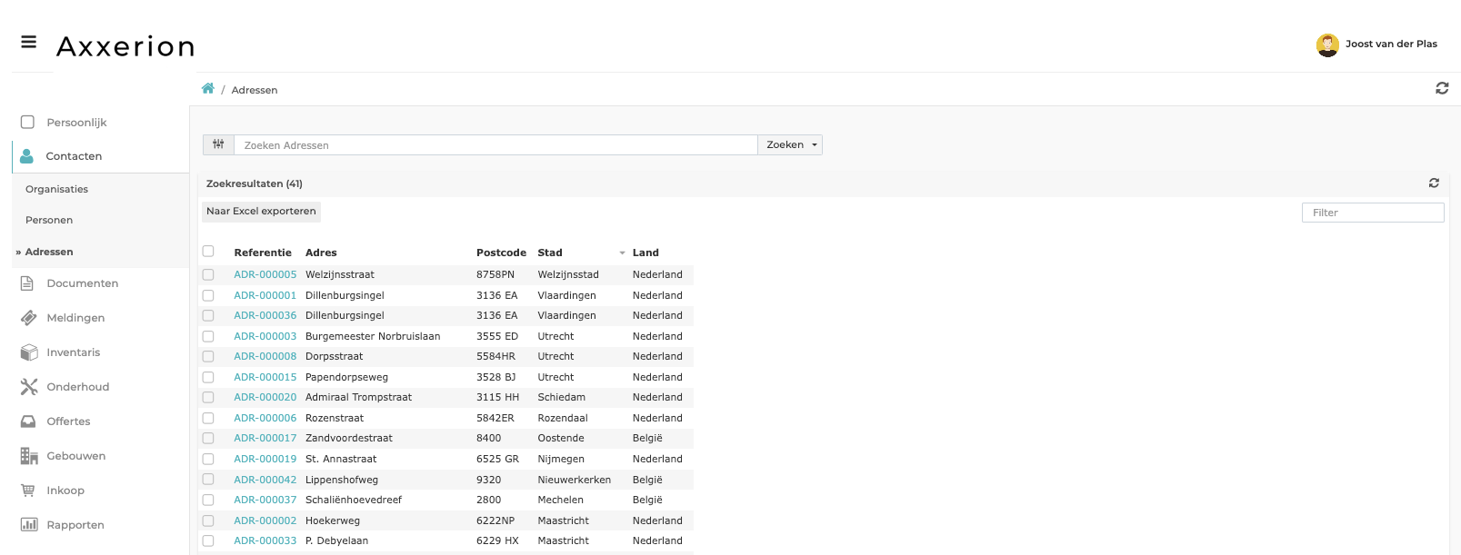Viewport: 1461px width, 555px height.
Task: Open the Inkoop shopping cart icon
Action: click(29, 491)
